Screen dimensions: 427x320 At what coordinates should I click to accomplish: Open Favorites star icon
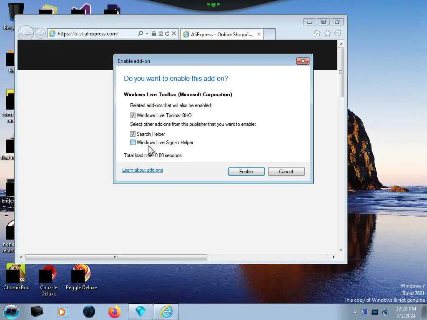click(328, 33)
